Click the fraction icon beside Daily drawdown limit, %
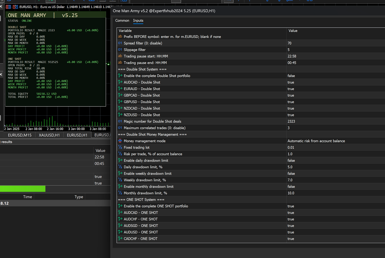This screenshot has height=258, width=385. 120,167
